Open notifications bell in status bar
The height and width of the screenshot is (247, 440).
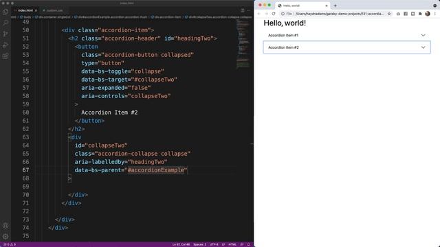[x=248, y=244]
